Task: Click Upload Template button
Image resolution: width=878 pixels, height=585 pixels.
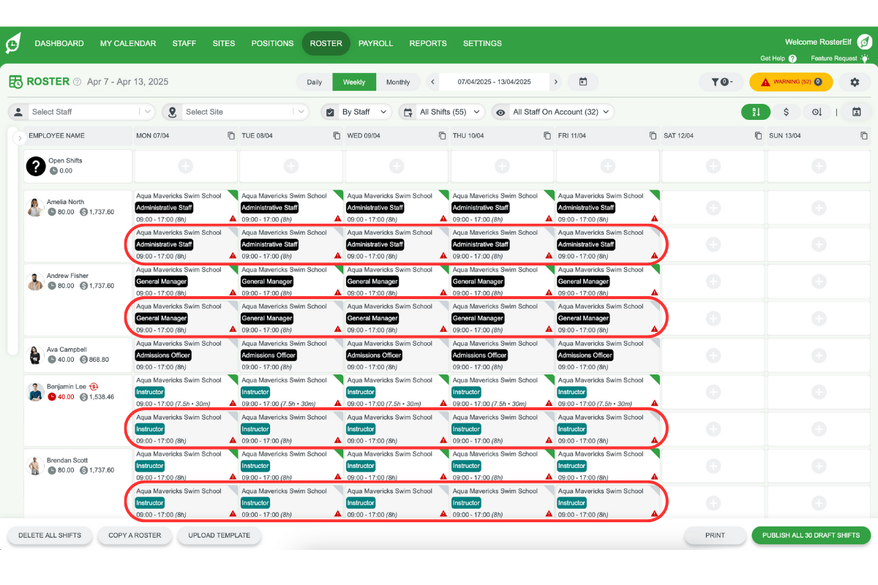Action: (219, 535)
